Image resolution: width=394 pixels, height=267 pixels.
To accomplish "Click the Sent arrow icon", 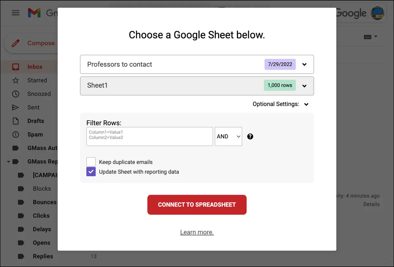I will pyautogui.click(x=15, y=107).
